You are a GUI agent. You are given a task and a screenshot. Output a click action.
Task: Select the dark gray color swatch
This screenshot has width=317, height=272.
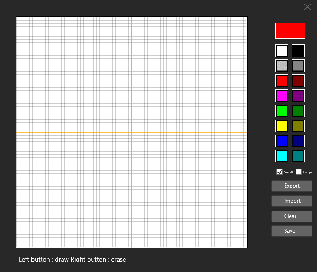click(x=298, y=66)
